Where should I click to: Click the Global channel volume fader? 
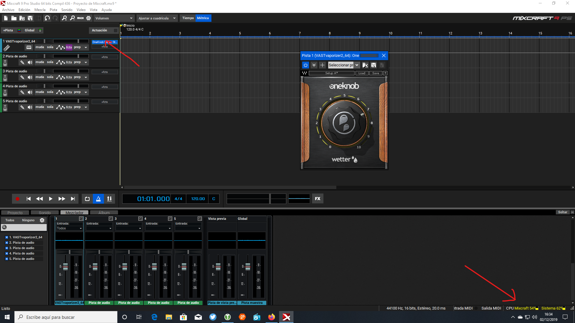[x=248, y=266]
